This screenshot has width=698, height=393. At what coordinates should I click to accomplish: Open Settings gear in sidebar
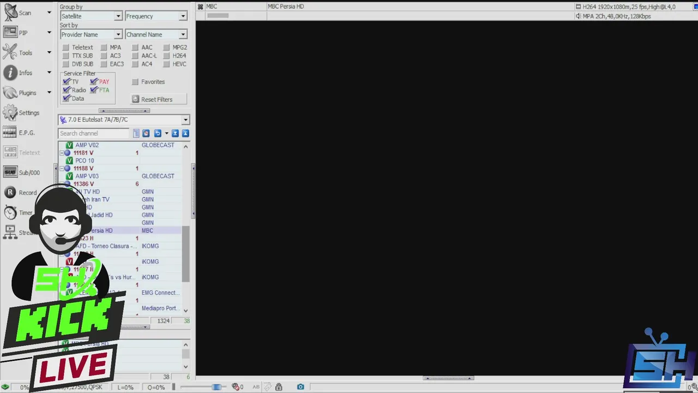tap(10, 113)
